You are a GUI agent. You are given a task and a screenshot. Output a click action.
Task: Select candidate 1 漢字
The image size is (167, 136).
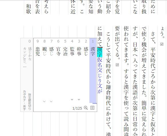pyautogui.click(x=93, y=71)
